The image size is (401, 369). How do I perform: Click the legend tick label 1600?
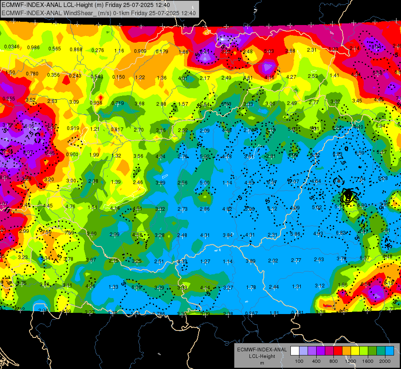(x=368, y=361)
